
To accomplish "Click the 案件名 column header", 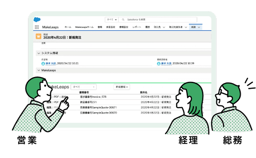I will (x=144, y=92).
